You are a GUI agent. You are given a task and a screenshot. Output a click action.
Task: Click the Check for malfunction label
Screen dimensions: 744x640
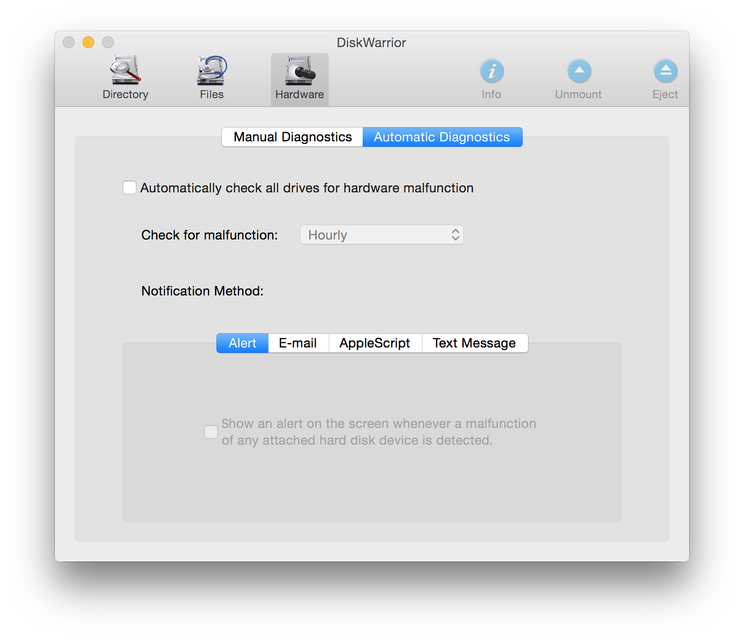click(210, 235)
